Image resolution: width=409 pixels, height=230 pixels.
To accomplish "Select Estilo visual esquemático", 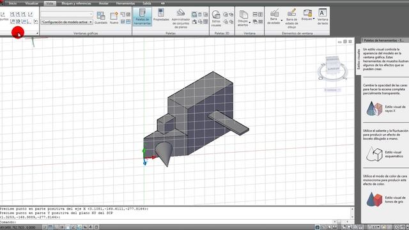I will (385, 154).
